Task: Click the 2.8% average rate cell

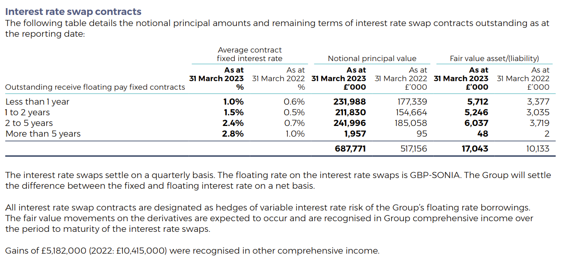Action: click(x=234, y=134)
